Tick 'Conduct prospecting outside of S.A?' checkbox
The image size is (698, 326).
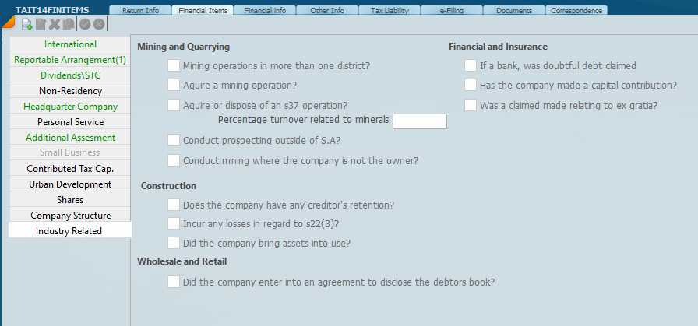174,141
